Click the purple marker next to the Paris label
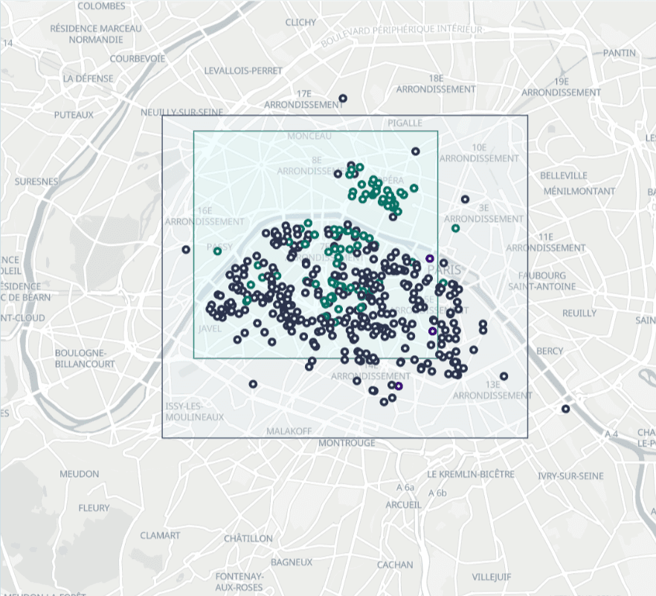 click(x=429, y=259)
